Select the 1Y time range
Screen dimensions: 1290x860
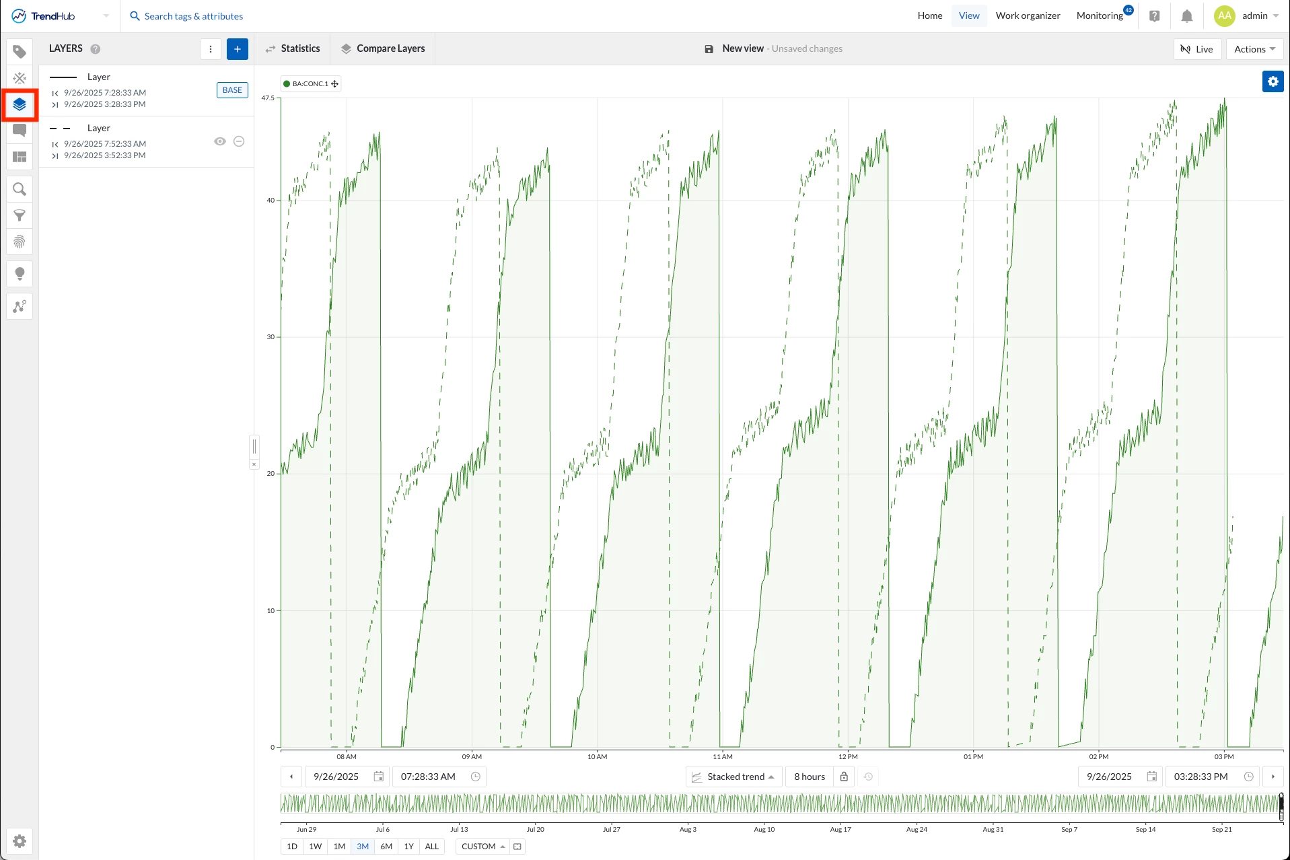pyautogui.click(x=409, y=847)
